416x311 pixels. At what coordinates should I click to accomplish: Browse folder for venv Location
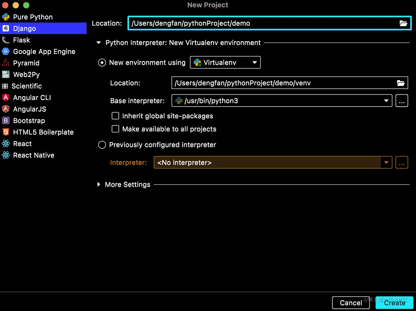pos(401,83)
